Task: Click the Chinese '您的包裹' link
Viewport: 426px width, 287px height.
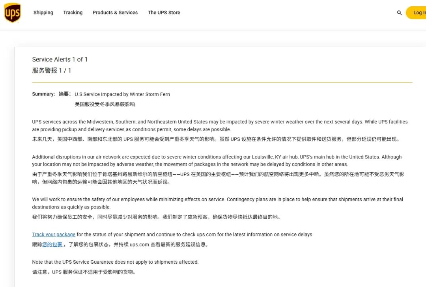Action: point(52,244)
